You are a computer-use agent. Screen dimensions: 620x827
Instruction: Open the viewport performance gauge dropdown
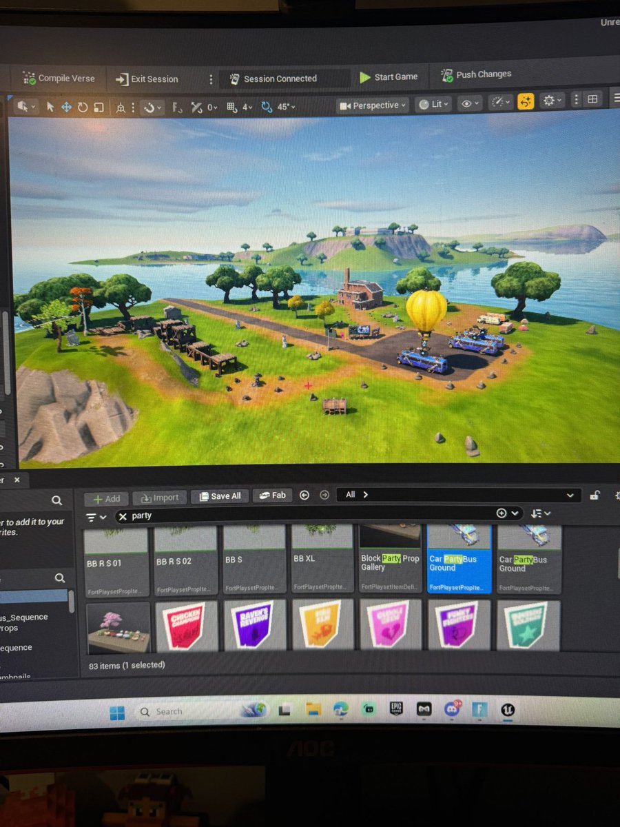(x=500, y=103)
